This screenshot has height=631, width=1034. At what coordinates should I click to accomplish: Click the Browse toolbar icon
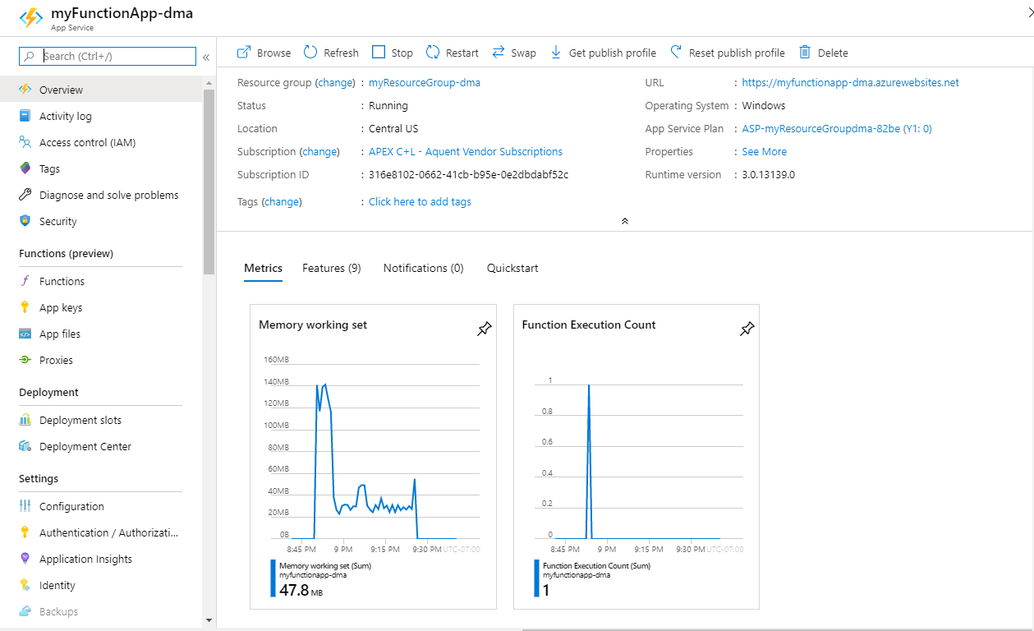pyautogui.click(x=244, y=53)
